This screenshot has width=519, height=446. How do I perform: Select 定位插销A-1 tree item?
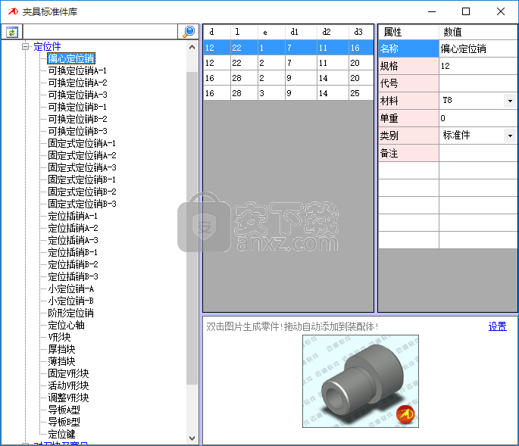pyautogui.click(x=73, y=216)
